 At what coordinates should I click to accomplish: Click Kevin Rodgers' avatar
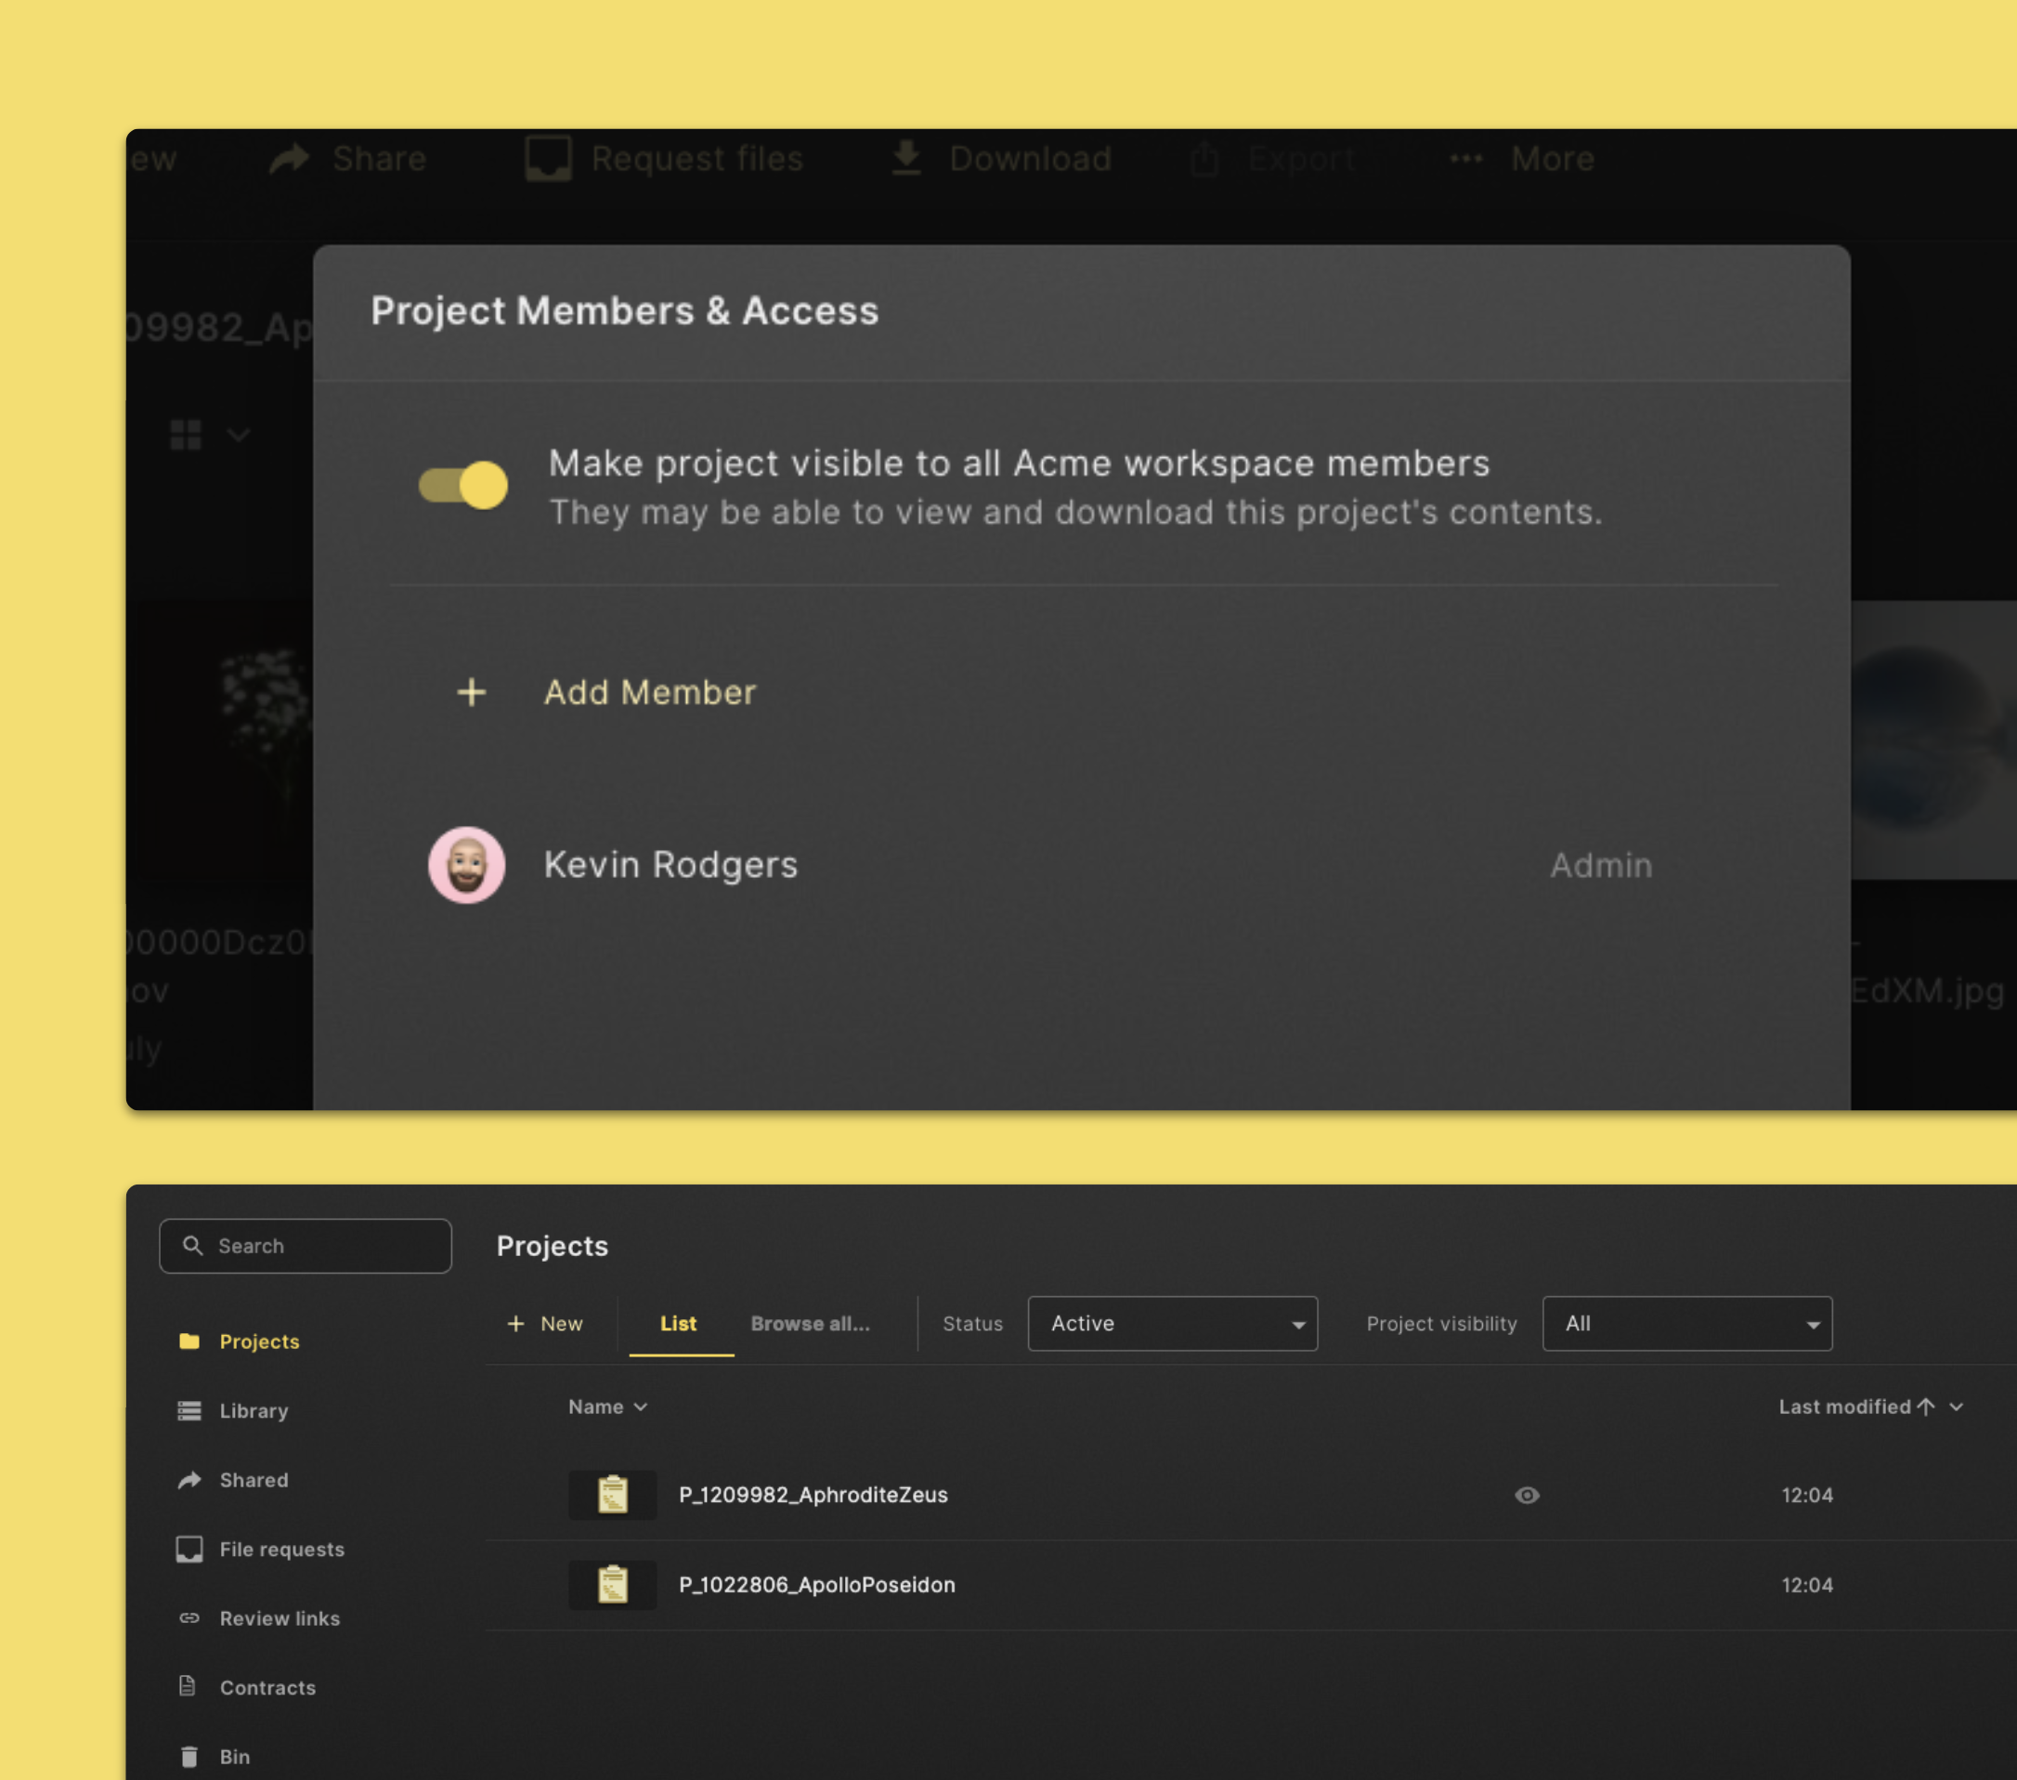[467, 865]
